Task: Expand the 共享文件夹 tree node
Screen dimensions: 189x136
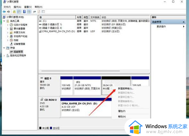Action: 8,32
